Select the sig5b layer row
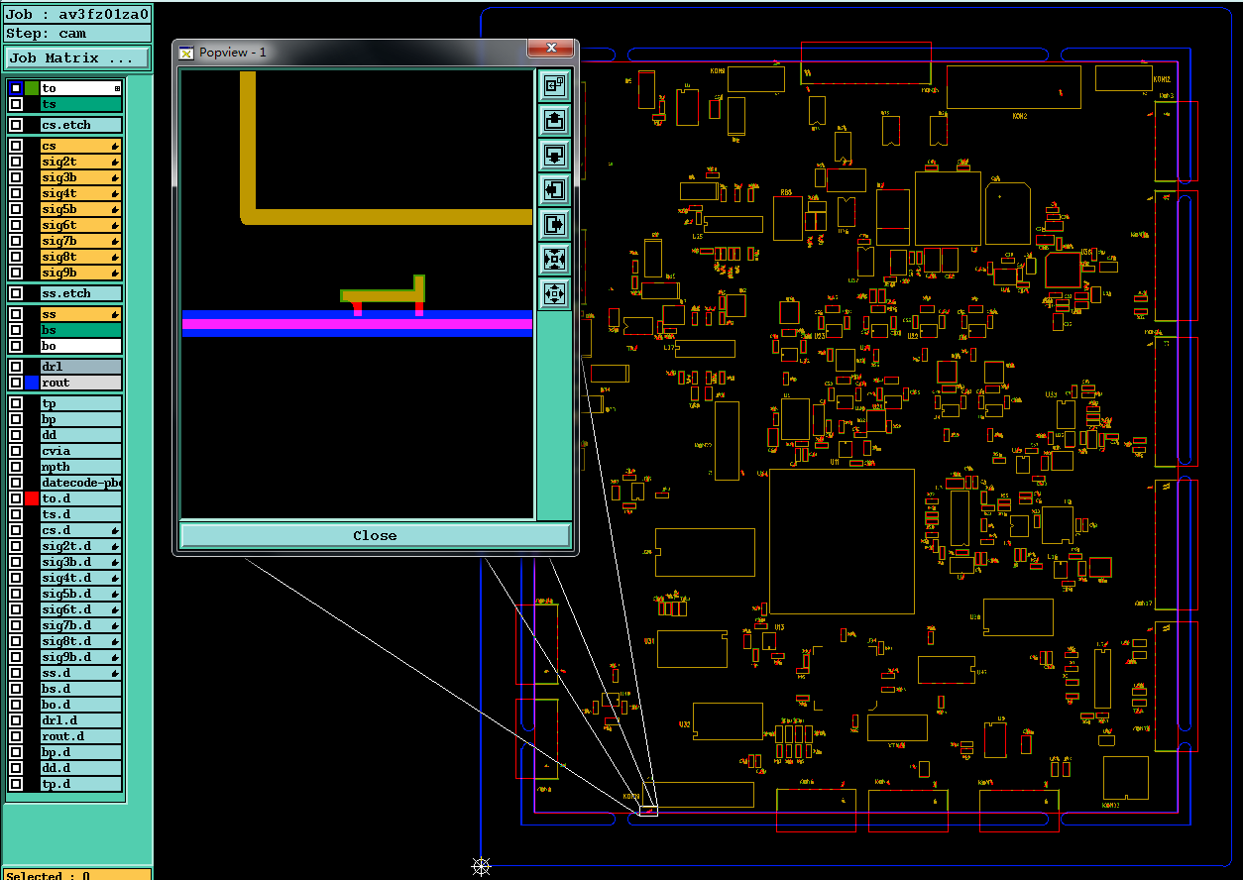Viewport: 1243px width, 880px height. pos(80,209)
